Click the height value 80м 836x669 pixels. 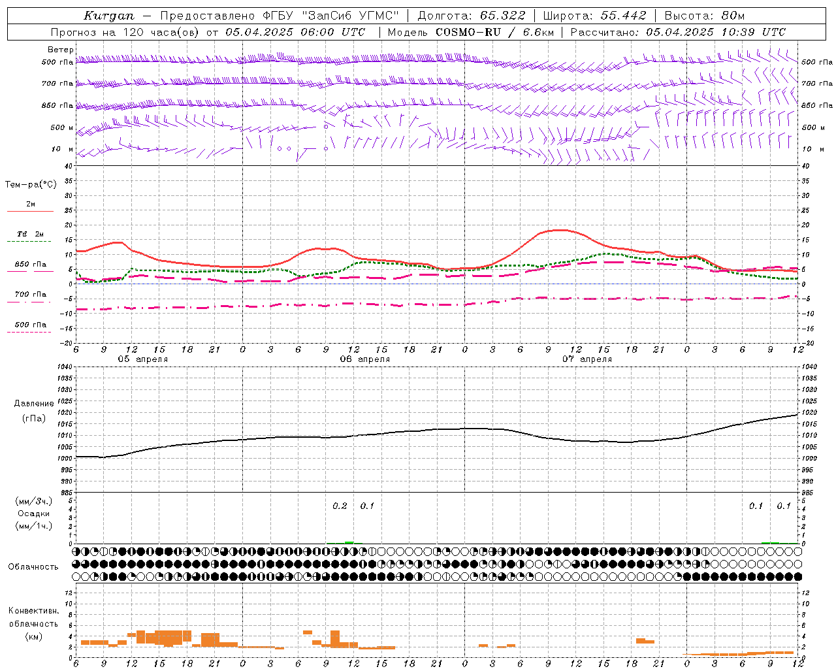733,16
